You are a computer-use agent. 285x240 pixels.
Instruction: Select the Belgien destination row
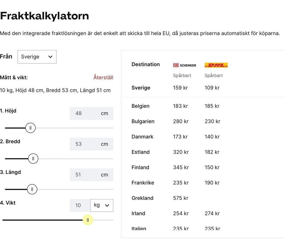141,106
